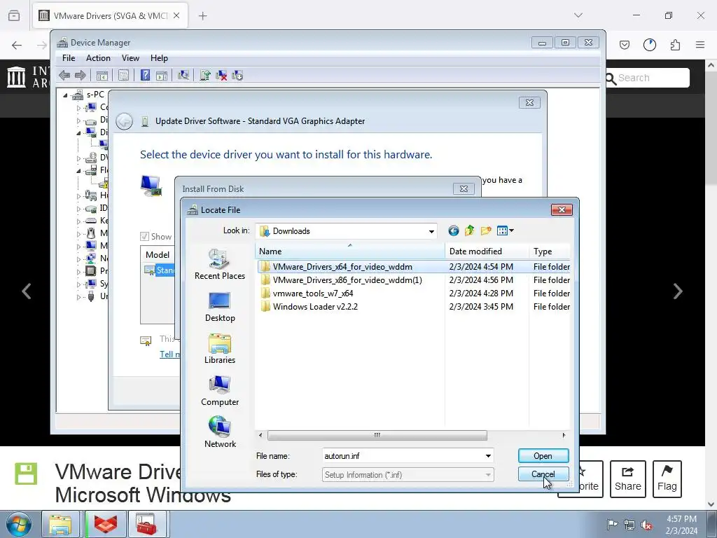Click the show/hide action pane toolbar icon
Image resolution: width=717 pixels, height=538 pixels.
pos(162,76)
